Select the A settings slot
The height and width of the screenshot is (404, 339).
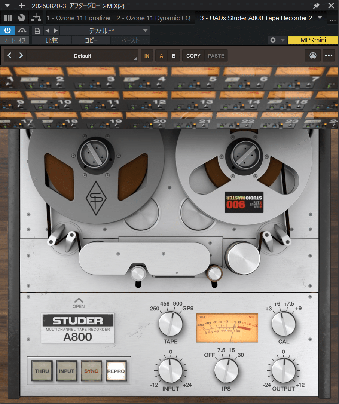pos(161,56)
